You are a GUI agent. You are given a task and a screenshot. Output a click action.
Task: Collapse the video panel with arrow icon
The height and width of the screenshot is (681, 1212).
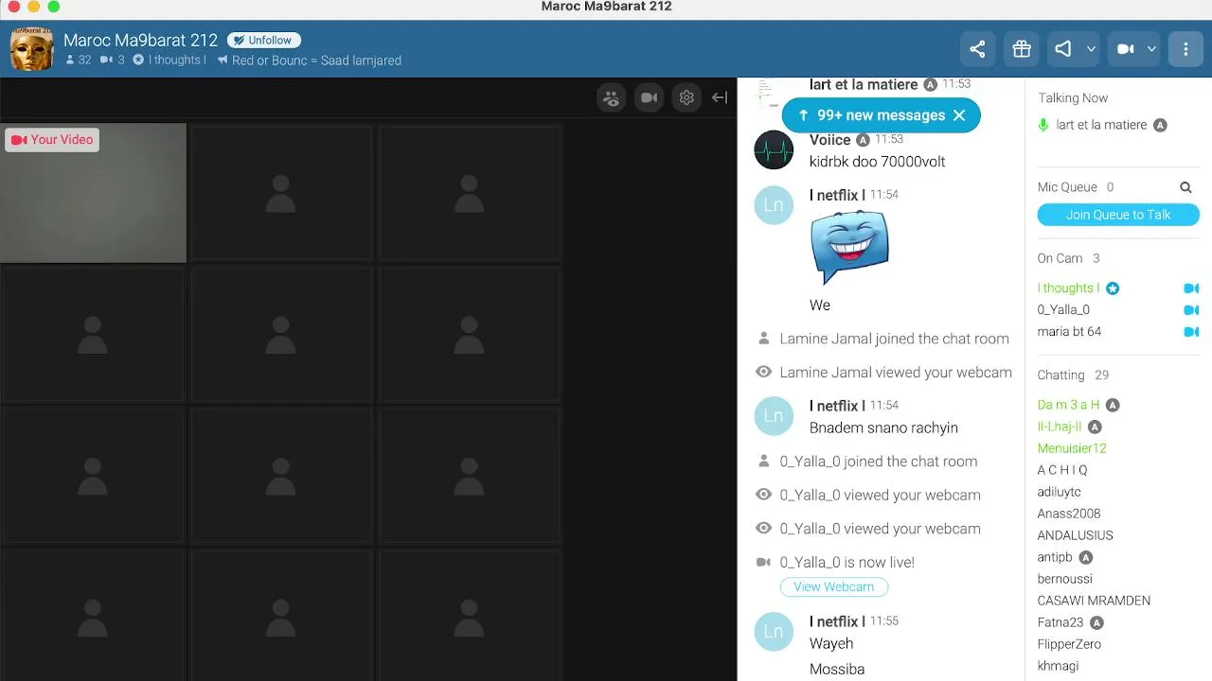click(x=720, y=97)
